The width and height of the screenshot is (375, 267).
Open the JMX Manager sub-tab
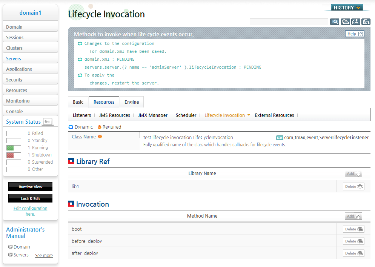(153, 115)
